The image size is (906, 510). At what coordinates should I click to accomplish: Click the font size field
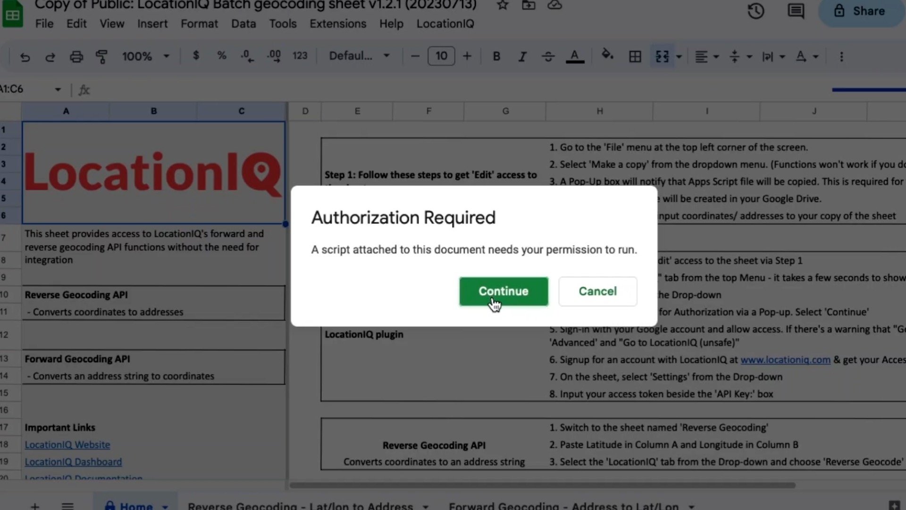(441, 56)
